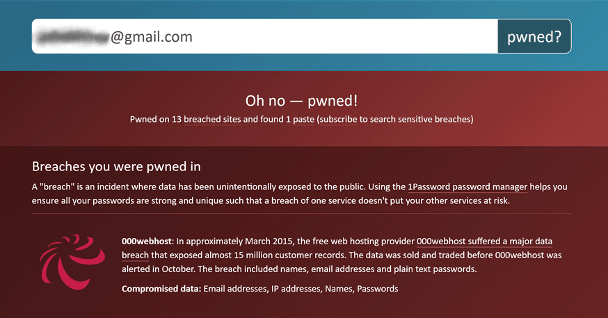Viewport: 608px width, 318px height.
Task: Click the 'Pwned on 13' count text
Action: point(156,120)
